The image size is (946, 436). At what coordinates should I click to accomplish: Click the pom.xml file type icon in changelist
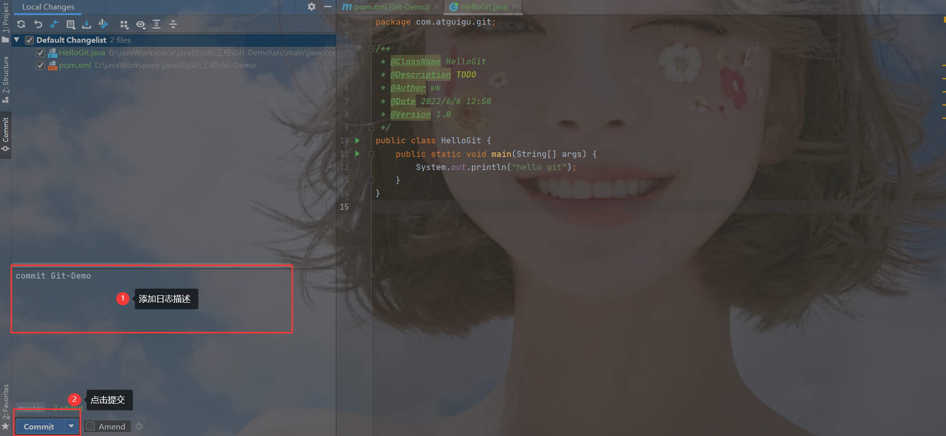[x=52, y=65]
